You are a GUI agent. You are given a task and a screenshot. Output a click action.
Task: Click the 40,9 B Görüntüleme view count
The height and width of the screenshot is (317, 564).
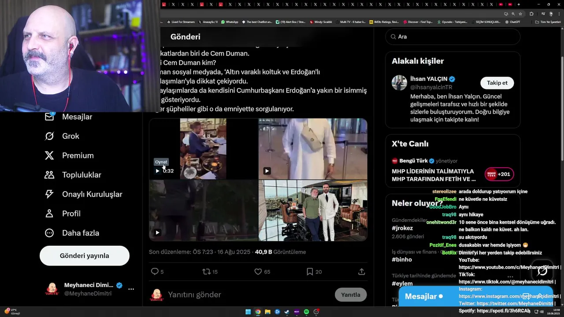280,252
